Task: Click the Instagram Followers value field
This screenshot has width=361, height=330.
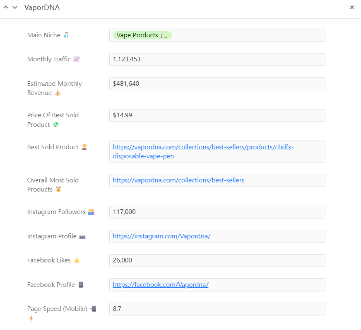Action: [x=217, y=212]
